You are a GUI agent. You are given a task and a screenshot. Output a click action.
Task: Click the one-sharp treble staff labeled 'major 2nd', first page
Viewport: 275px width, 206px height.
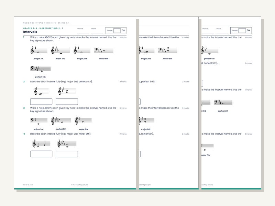click(82, 50)
